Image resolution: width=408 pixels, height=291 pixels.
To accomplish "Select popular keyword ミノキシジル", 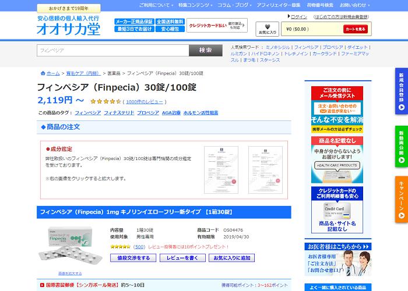I will point(277,47).
